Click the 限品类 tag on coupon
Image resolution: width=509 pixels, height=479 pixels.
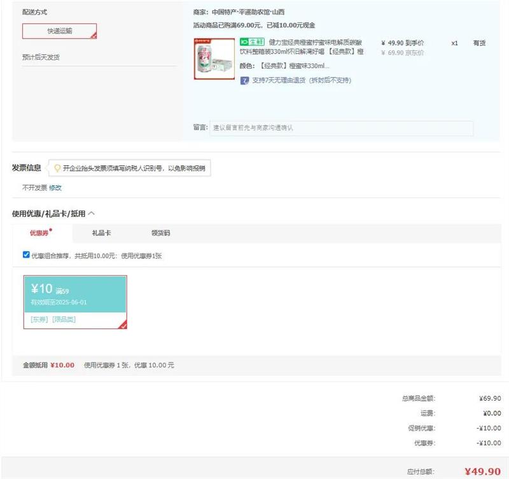tap(64, 319)
